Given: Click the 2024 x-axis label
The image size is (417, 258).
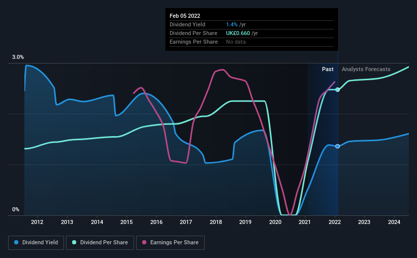Looking at the screenshot, I should [394, 222].
